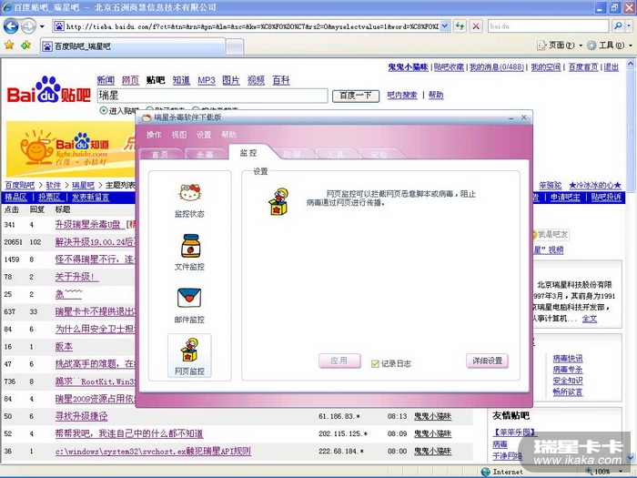637x478 pixels.
Task: Click the Baidu 贴吧 logo
Action: coord(49,89)
